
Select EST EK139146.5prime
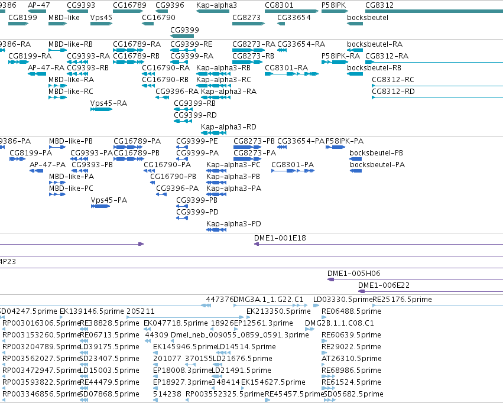92,311
